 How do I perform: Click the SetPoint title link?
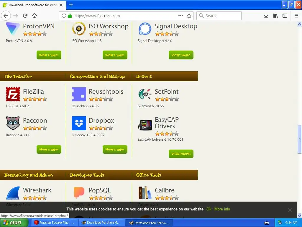pos(167,92)
